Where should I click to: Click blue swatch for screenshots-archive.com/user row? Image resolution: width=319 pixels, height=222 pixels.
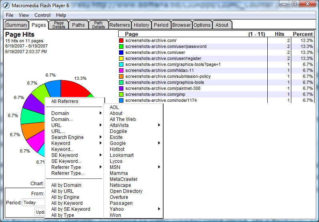tap(121, 53)
